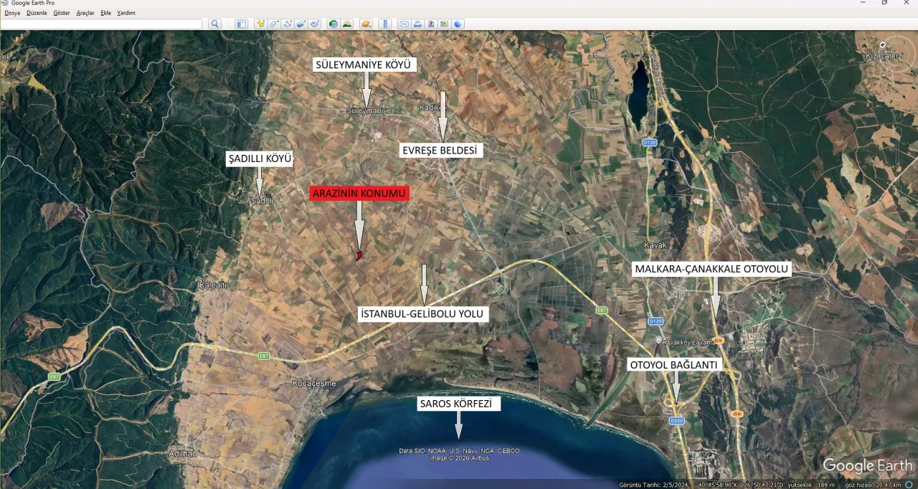The width and height of the screenshot is (918, 489).
Task: Click the Print icon
Action: point(417,24)
